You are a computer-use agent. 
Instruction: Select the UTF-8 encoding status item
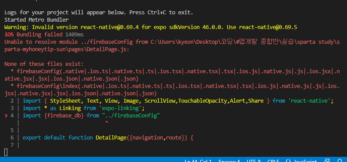[254, 161]
